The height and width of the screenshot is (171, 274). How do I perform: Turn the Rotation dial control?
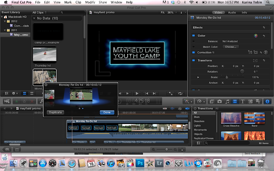tap(242, 71)
